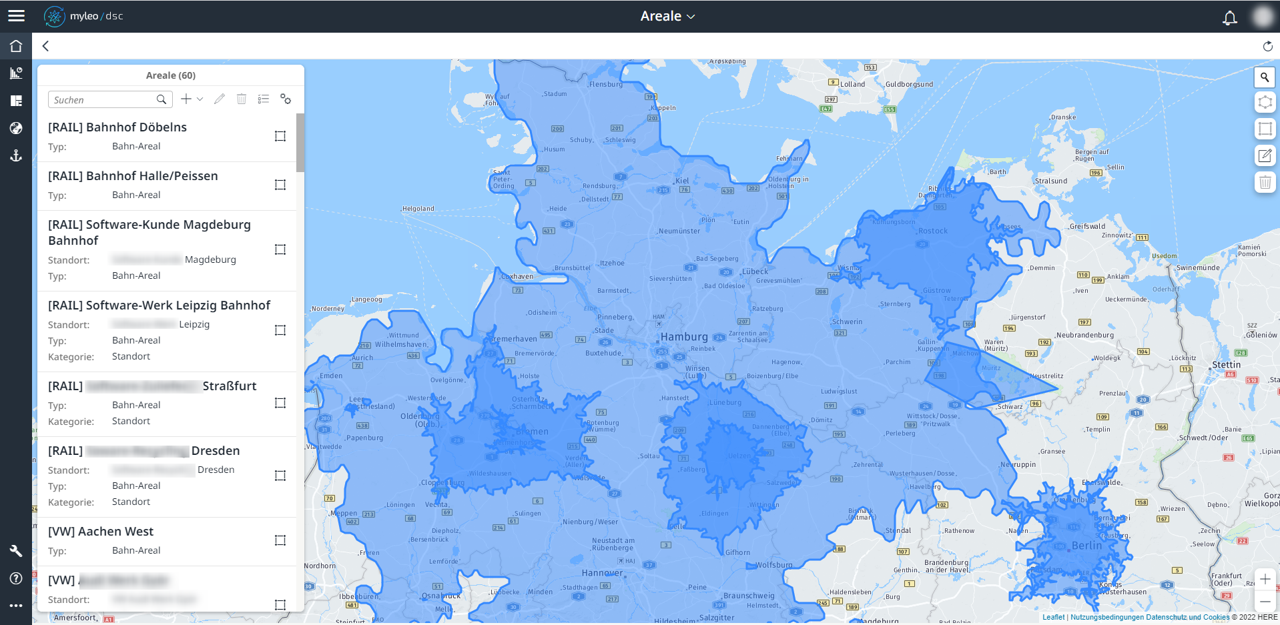1280x625 pixels.
Task: Click the myleo/dsc logo
Action: [83, 16]
